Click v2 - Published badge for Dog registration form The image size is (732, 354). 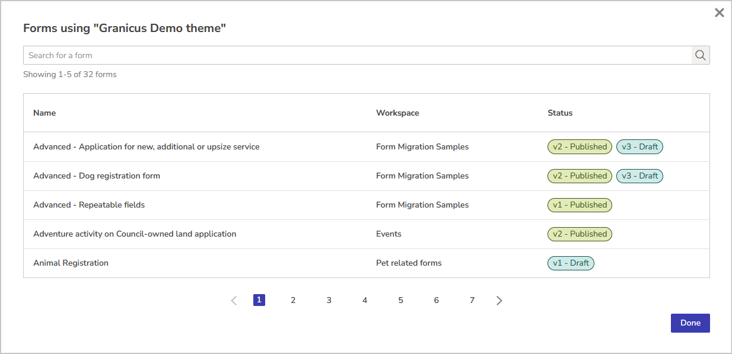pyautogui.click(x=580, y=176)
